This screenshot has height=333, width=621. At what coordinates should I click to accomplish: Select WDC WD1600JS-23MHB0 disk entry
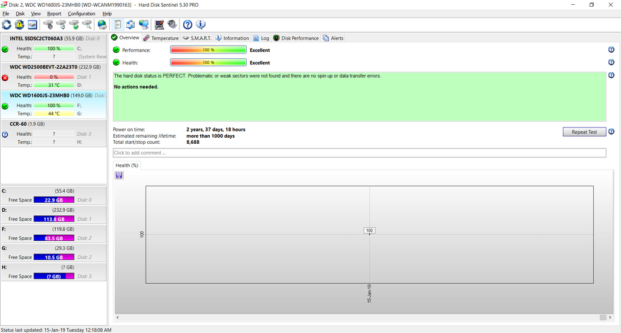click(x=53, y=104)
